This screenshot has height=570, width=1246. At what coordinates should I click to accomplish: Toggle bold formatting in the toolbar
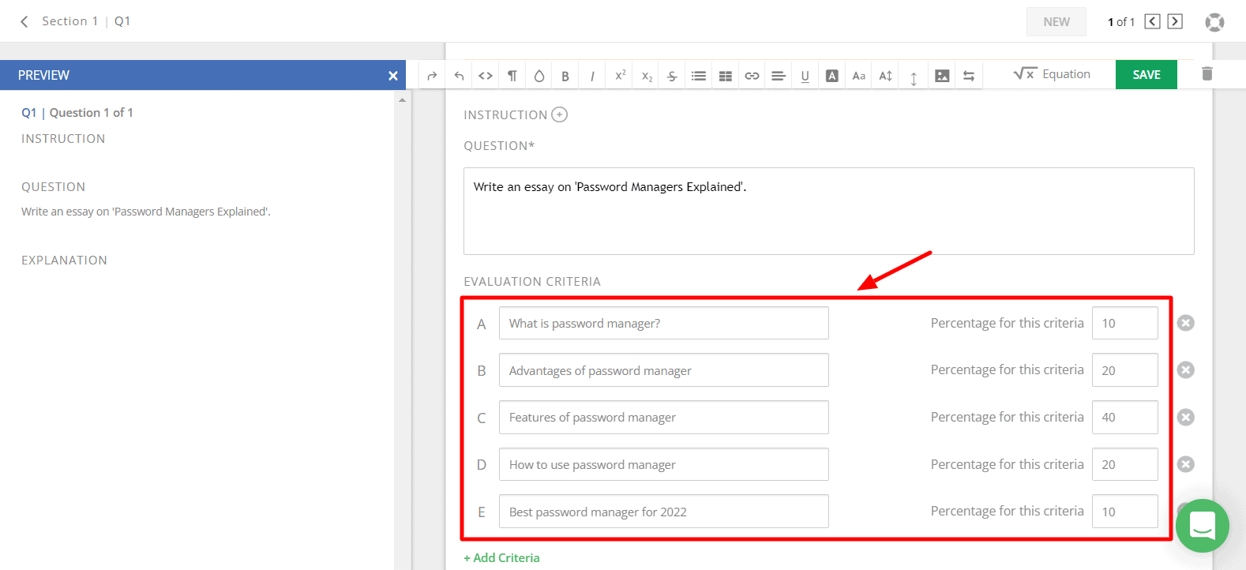(565, 76)
